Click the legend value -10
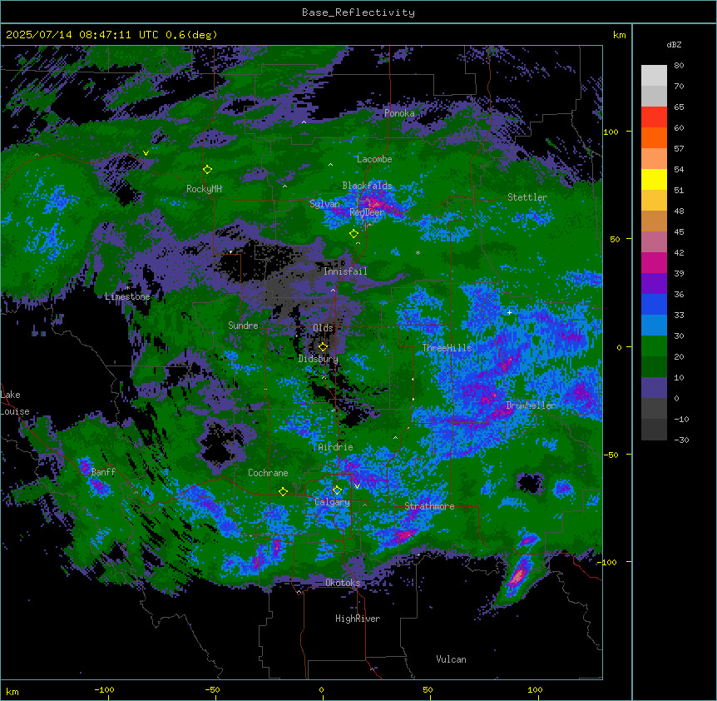 681,419
